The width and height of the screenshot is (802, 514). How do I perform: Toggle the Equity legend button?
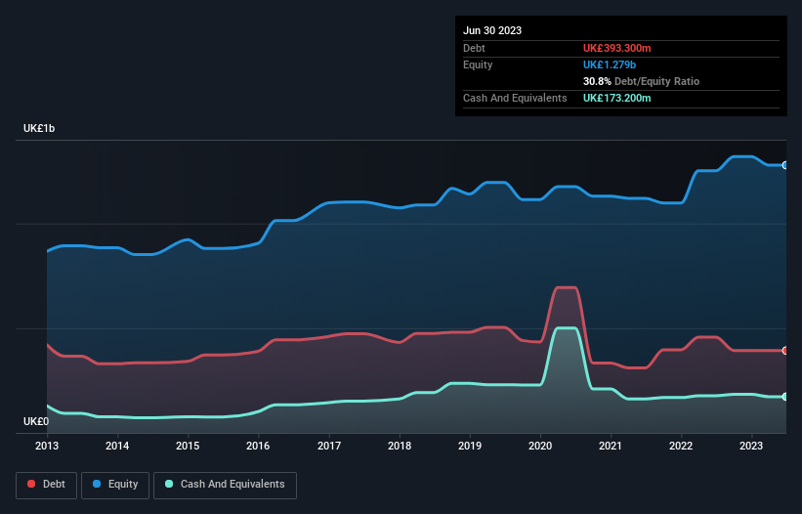pyautogui.click(x=115, y=485)
